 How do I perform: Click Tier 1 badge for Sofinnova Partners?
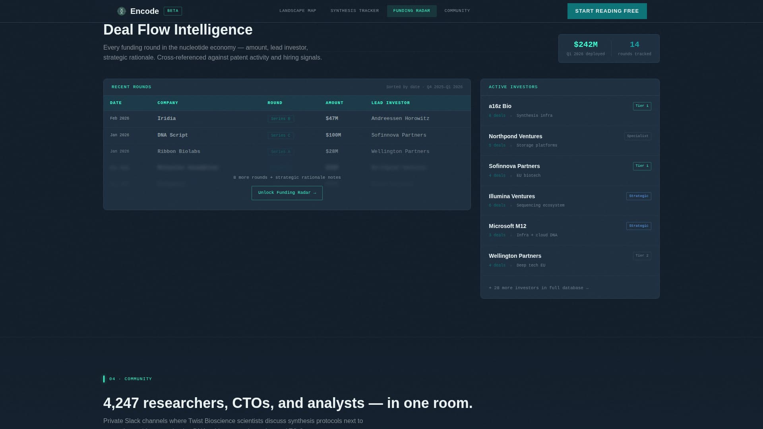[642, 166]
